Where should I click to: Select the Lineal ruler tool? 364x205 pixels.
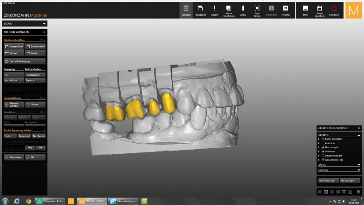(x=243, y=11)
